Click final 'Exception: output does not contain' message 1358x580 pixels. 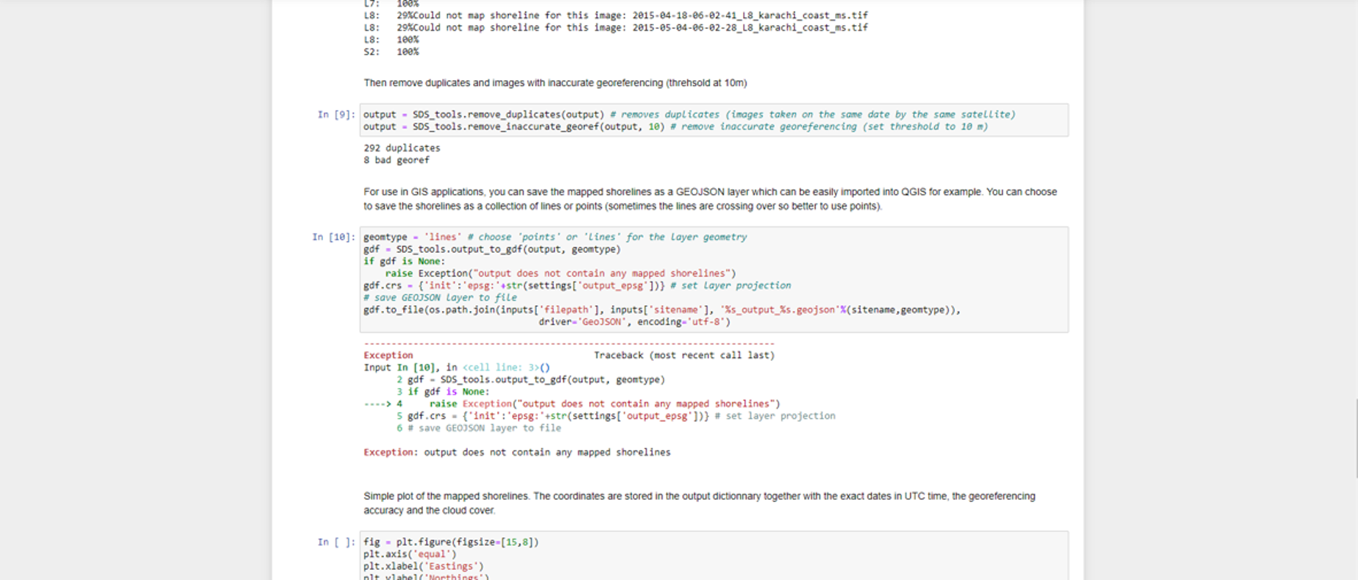pyautogui.click(x=516, y=452)
